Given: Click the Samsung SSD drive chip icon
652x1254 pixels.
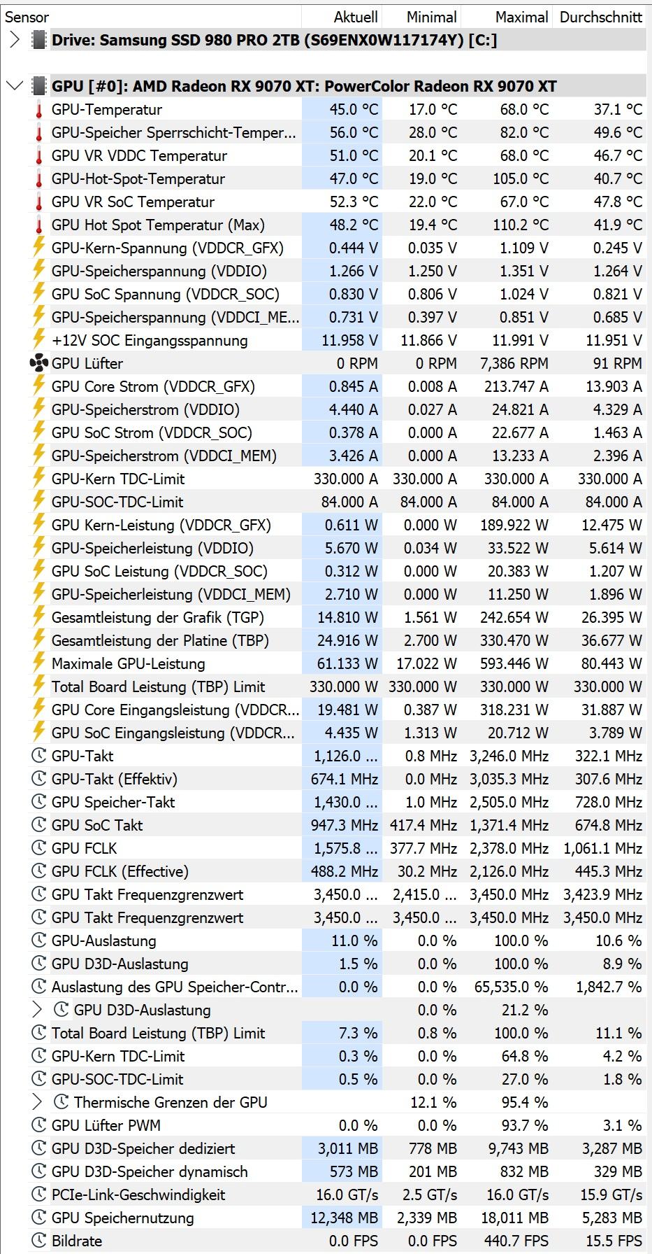Looking at the screenshot, I should pos(39,40).
